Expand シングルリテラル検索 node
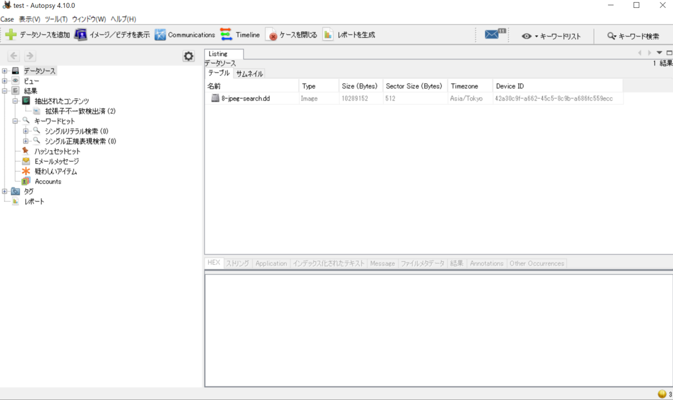673x400 pixels. (26, 131)
